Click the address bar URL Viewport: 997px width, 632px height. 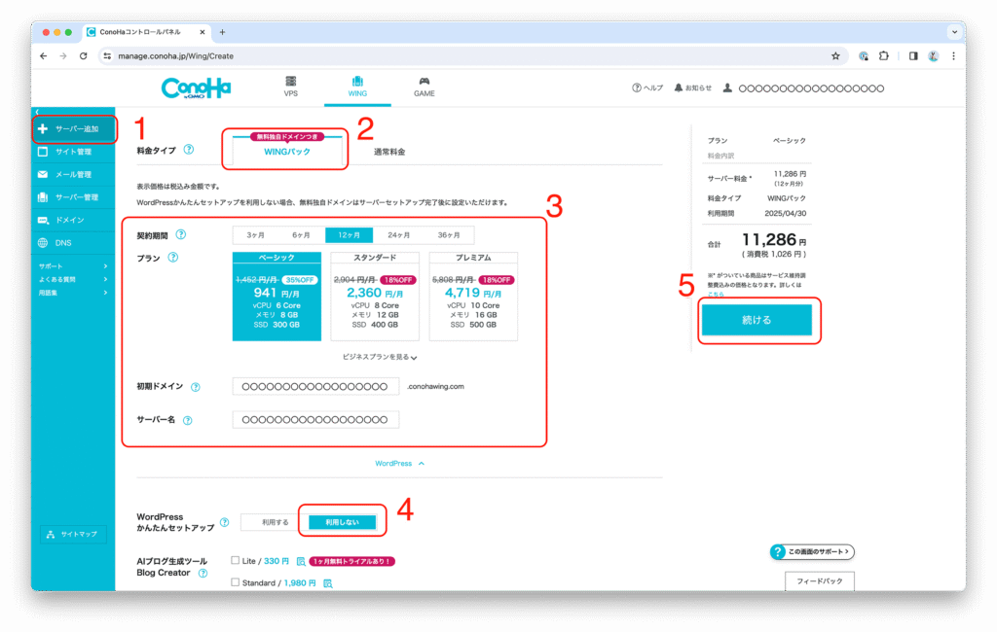click(175, 55)
